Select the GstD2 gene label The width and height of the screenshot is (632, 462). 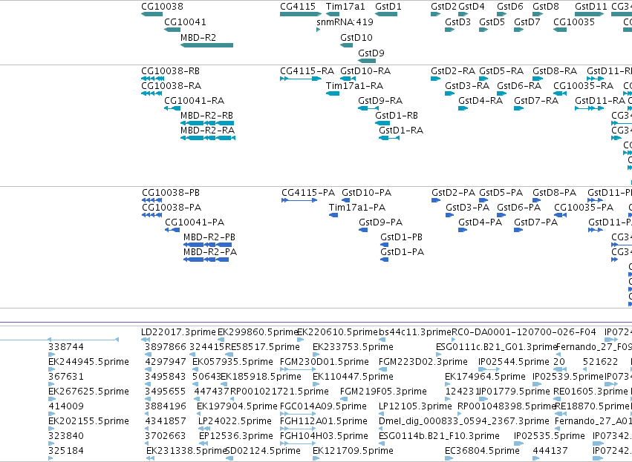(x=444, y=7)
